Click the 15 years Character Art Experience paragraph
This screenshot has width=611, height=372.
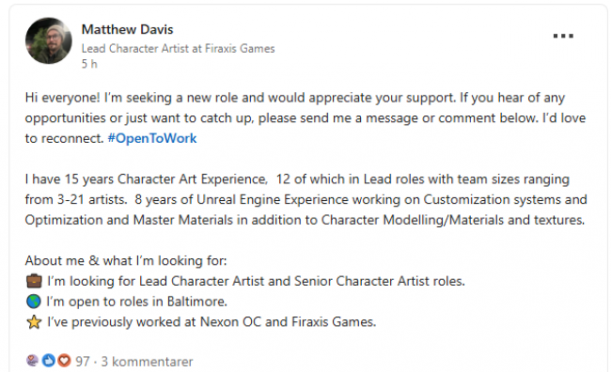pyautogui.click(x=305, y=199)
